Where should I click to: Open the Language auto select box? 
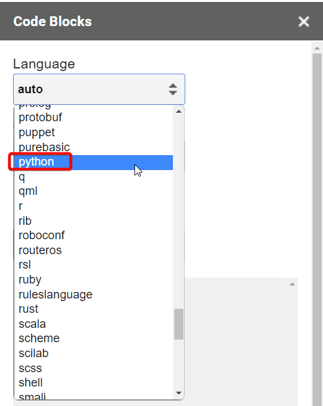pos(99,89)
